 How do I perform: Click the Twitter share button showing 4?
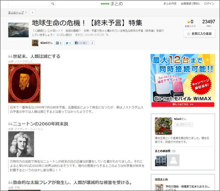tap(68, 43)
